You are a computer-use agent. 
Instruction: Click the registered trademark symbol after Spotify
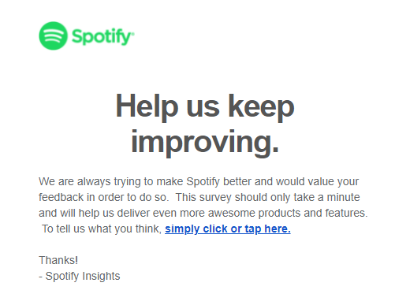pyautogui.click(x=133, y=33)
